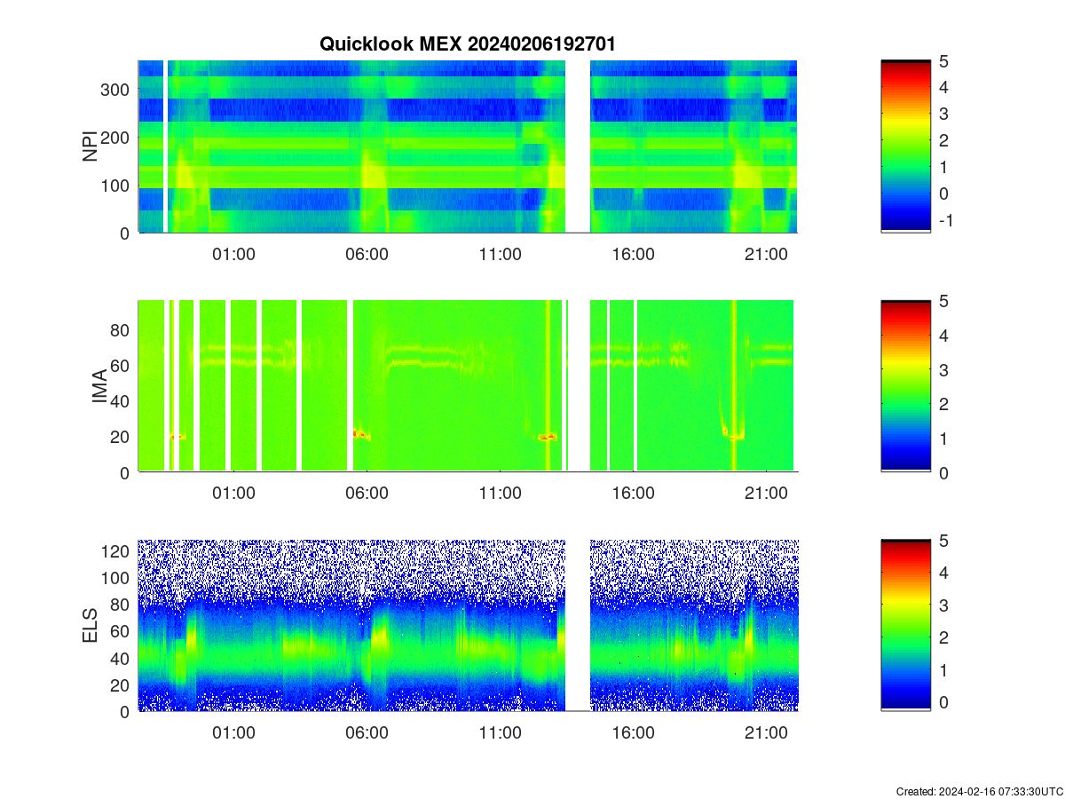The height and width of the screenshot is (799, 1065).
Task: Click the 4 label on ELS color bar
Action: [x=944, y=573]
